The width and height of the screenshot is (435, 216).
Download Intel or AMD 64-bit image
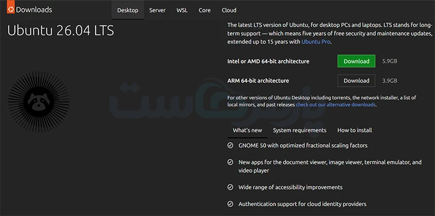357,61
